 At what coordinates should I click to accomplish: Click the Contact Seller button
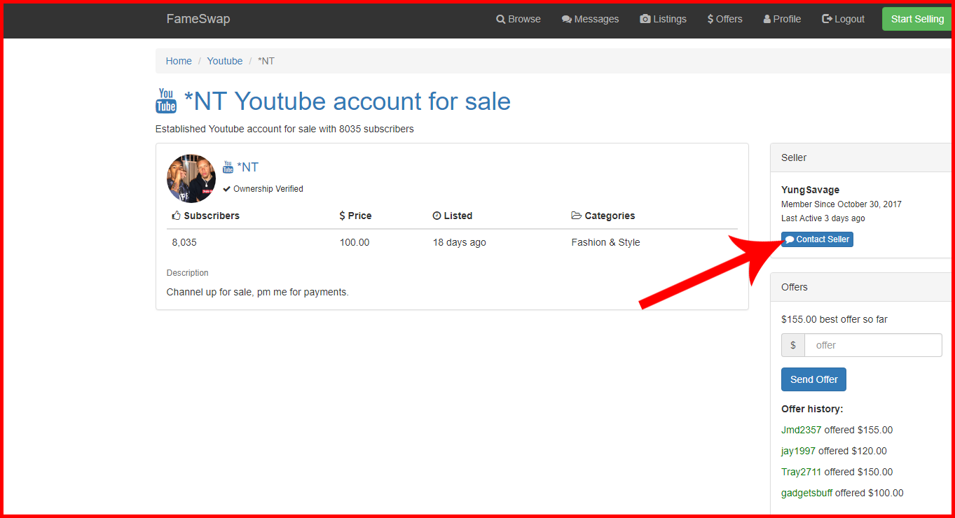pyautogui.click(x=817, y=239)
